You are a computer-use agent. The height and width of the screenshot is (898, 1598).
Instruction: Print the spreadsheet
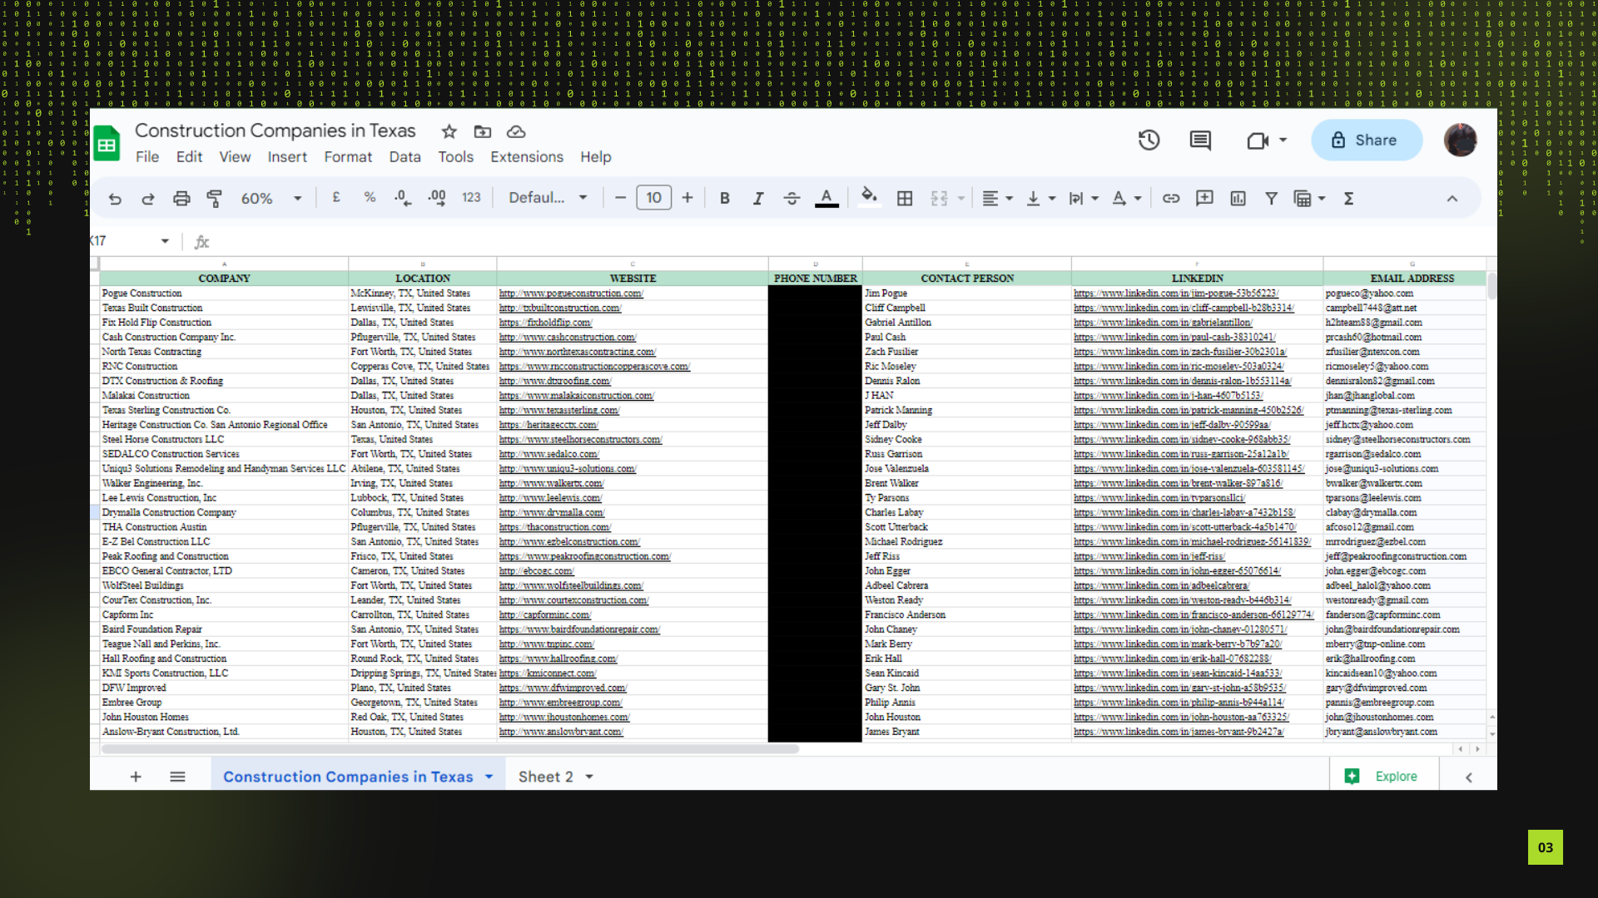[181, 199]
